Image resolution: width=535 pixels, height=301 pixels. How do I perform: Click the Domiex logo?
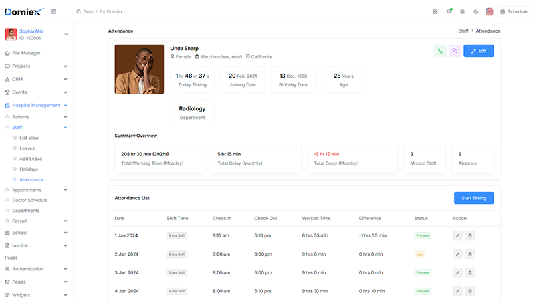pos(25,12)
